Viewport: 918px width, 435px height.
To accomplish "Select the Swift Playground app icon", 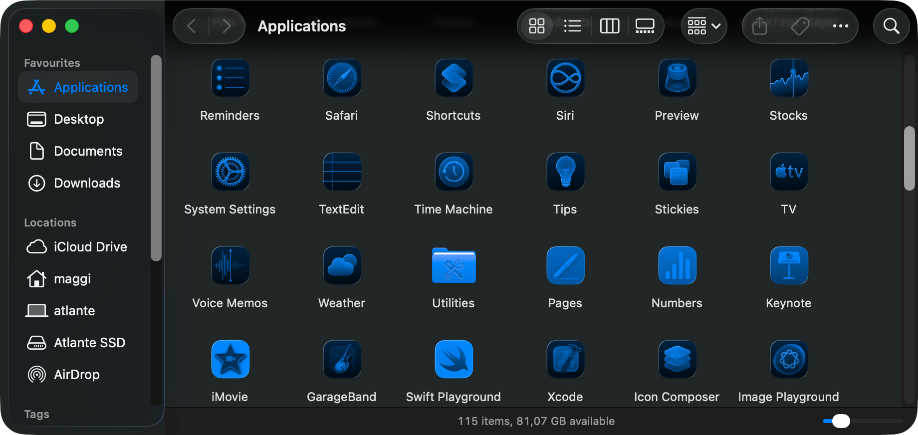I will tap(454, 359).
